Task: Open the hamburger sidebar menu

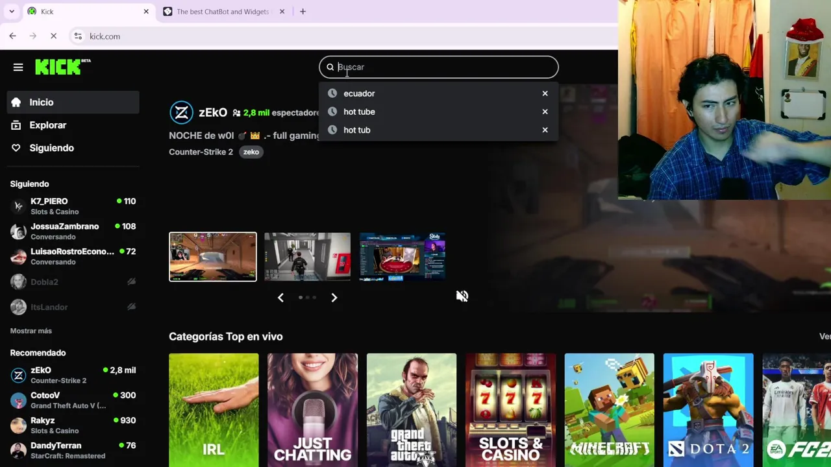Action: 18,67
